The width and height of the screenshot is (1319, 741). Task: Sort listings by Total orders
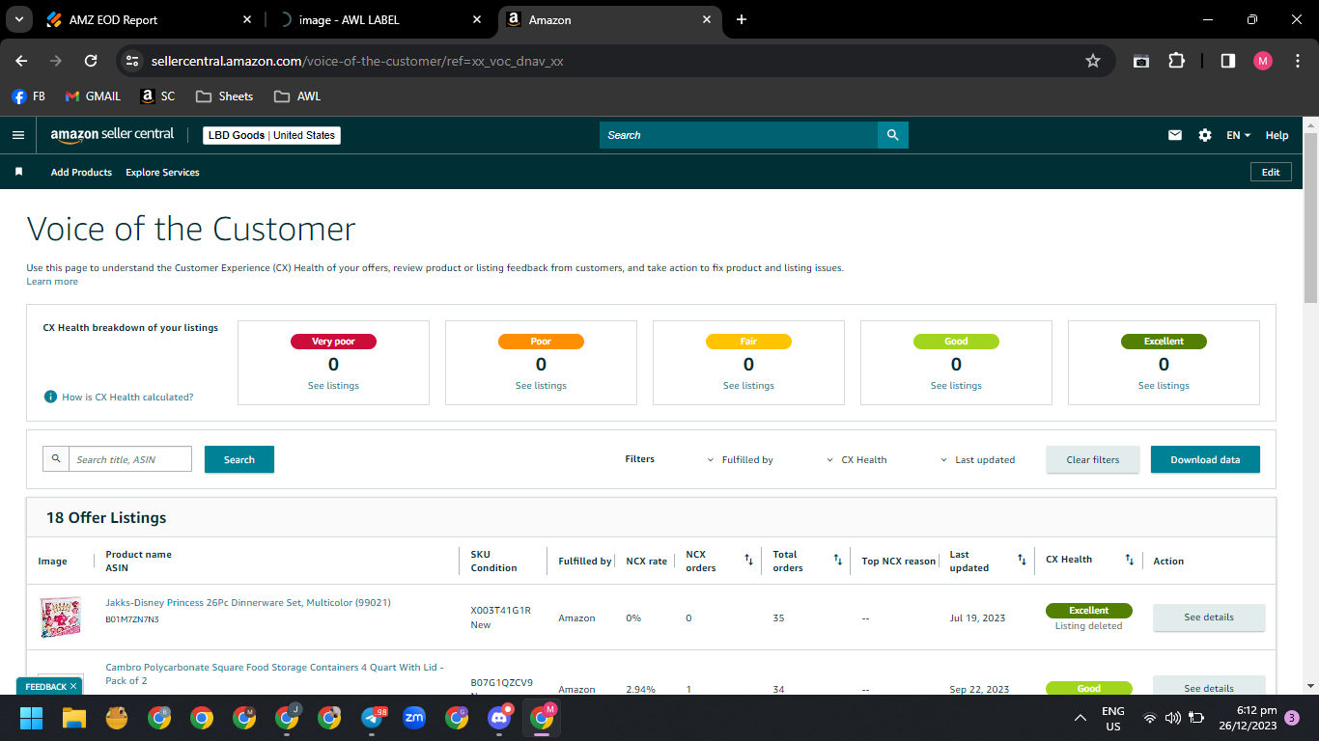[x=837, y=560]
